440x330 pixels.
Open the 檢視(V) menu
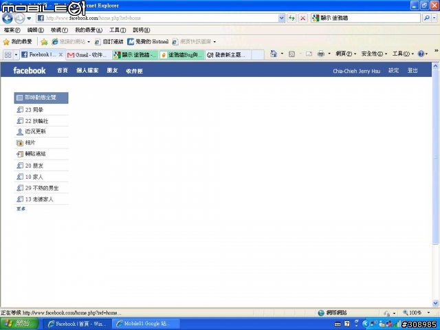tap(59, 30)
